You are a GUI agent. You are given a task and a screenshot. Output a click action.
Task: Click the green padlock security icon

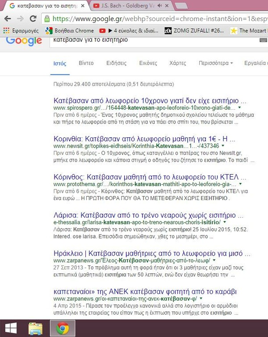tap(47, 19)
